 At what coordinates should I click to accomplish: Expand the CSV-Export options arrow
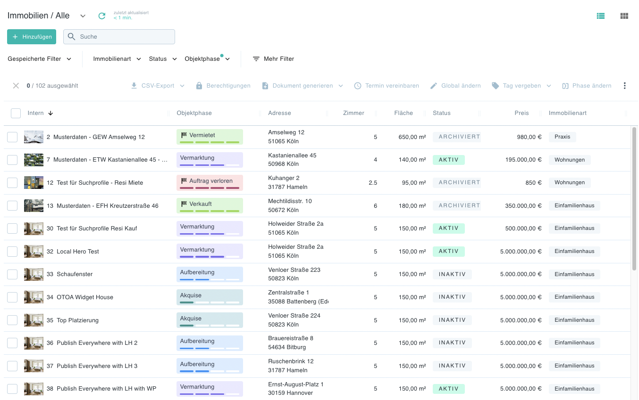(x=182, y=86)
